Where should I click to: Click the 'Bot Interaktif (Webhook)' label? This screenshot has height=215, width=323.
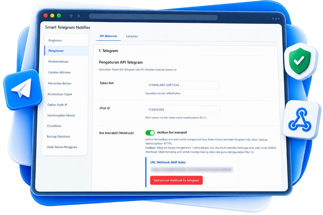[x=116, y=133]
